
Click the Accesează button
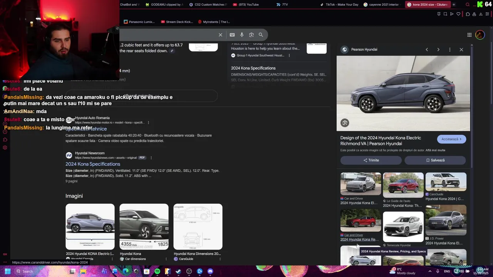[451, 139]
